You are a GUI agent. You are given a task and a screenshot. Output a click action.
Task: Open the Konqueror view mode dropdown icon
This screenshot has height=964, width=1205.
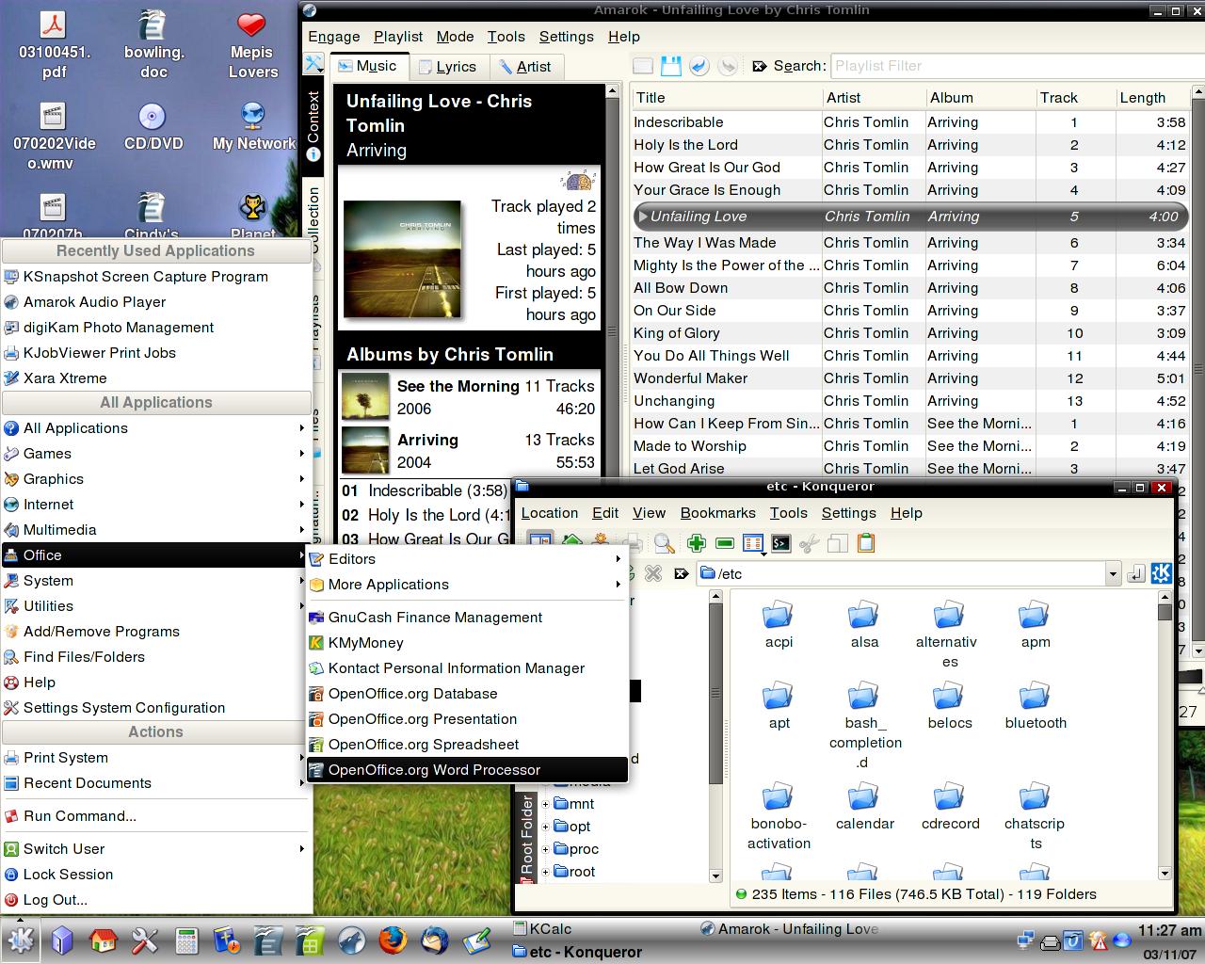[752, 543]
